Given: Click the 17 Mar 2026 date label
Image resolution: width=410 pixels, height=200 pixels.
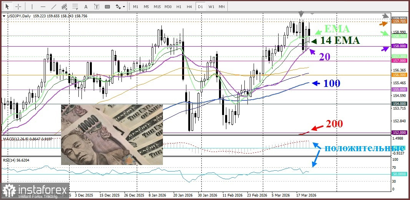Looking at the screenshot, I should 306,195.
